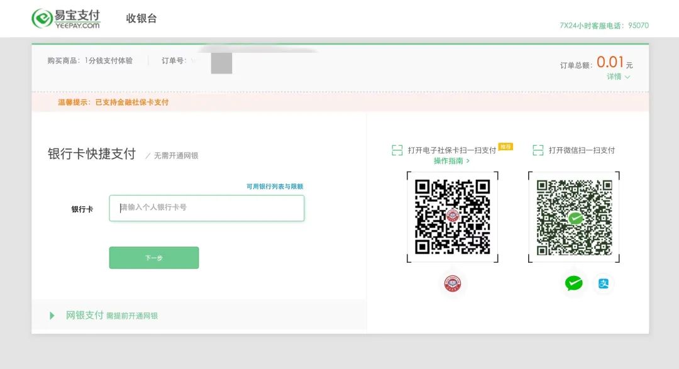
Task: Click the 网银支付 triangle disclosure arrow
Action: (x=52, y=315)
